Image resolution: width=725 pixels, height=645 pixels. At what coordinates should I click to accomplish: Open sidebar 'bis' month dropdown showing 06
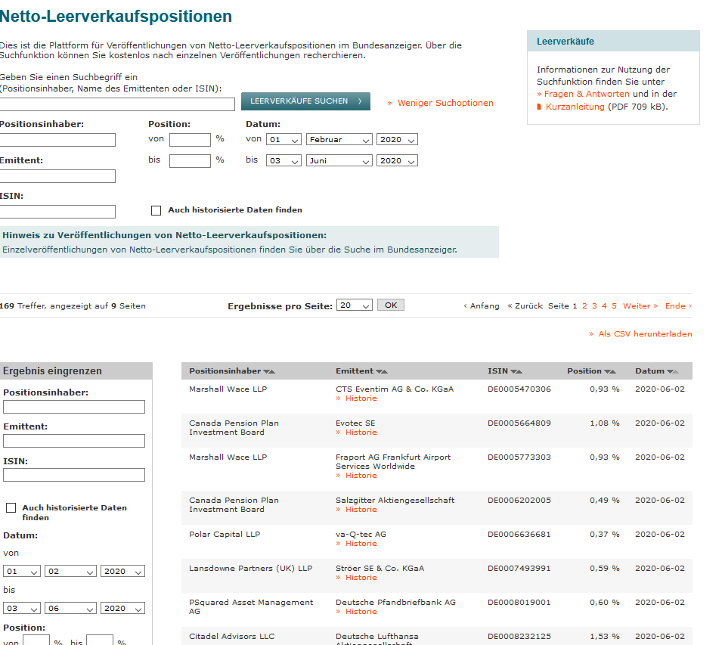71,608
